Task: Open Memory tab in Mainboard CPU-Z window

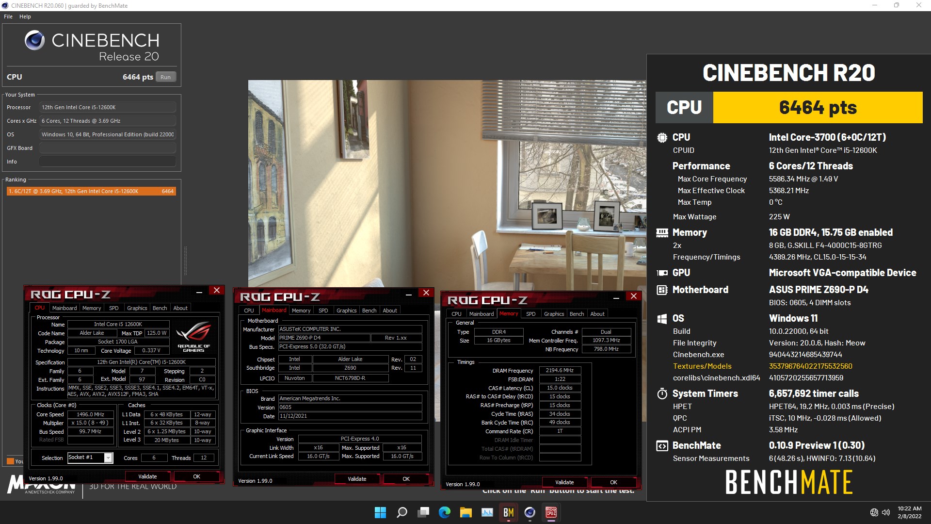Action: pyautogui.click(x=301, y=311)
